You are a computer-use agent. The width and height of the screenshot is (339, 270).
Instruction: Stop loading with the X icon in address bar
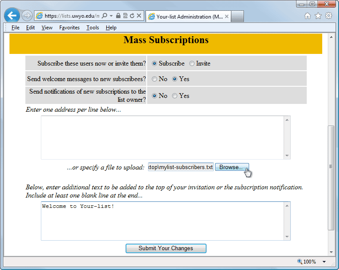click(139, 16)
